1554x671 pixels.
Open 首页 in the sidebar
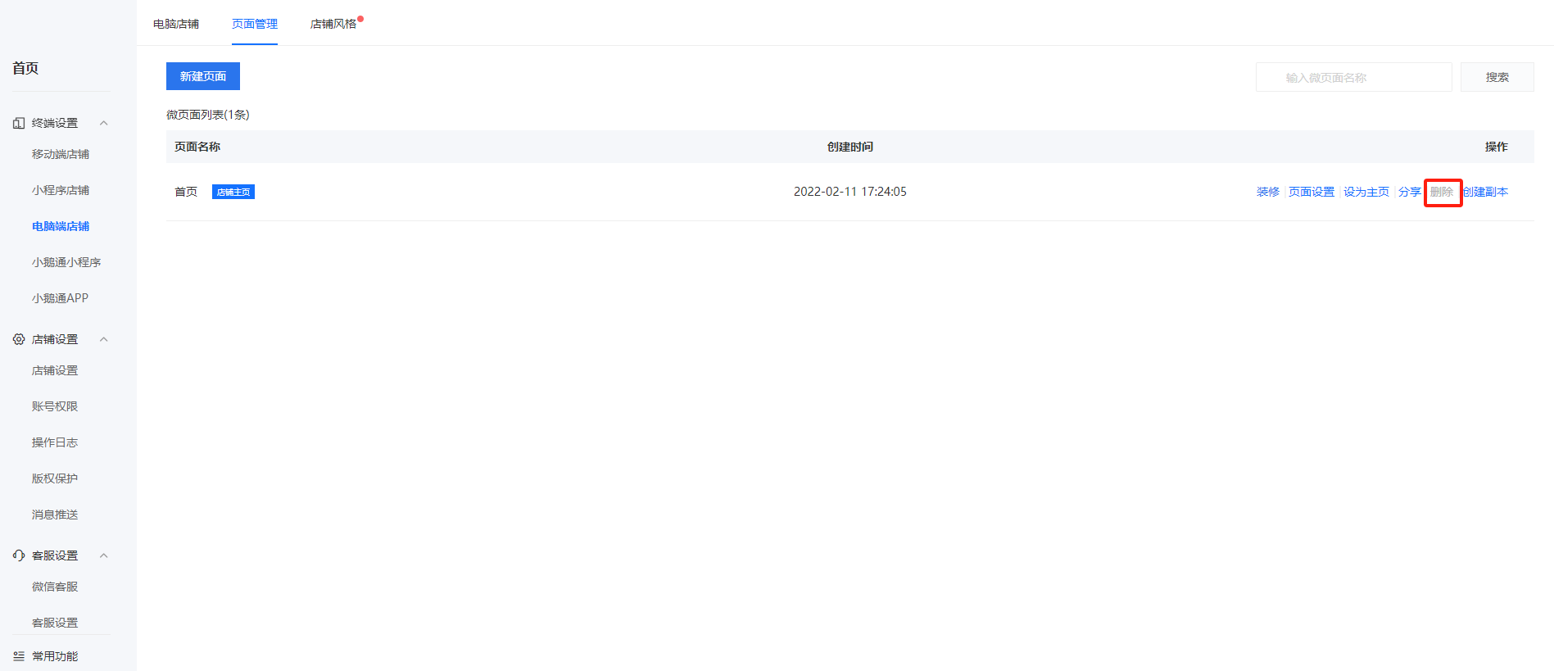[x=25, y=68]
